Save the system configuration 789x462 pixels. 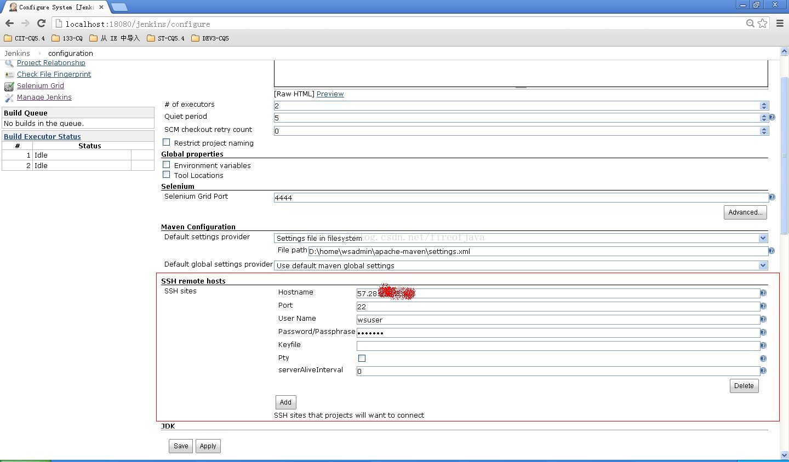pos(181,446)
